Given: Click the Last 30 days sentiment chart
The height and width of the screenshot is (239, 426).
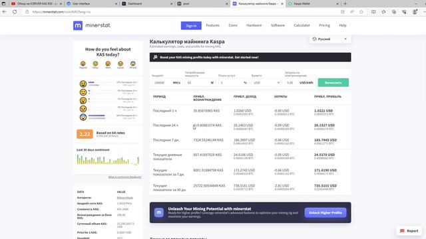Looking at the screenshot, I should click(x=108, y=159).
